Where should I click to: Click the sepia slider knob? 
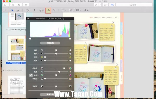[x=45, y=79]
